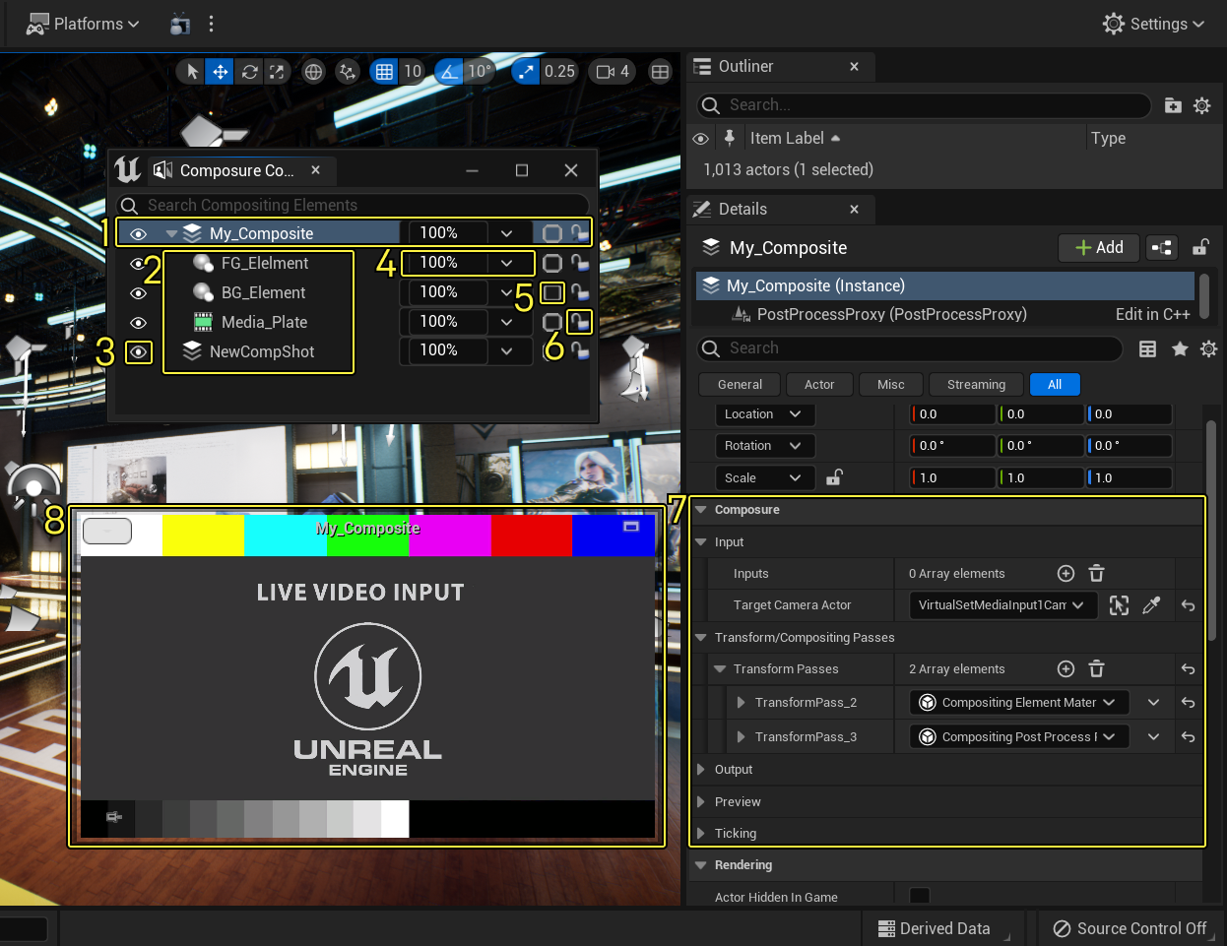1227x946 pixels.
Task: Activate the translate (move) gizmo tool
Action: (221, 71)
